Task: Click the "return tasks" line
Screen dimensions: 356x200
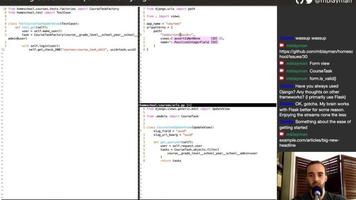Action: click(x=171, y=161)
